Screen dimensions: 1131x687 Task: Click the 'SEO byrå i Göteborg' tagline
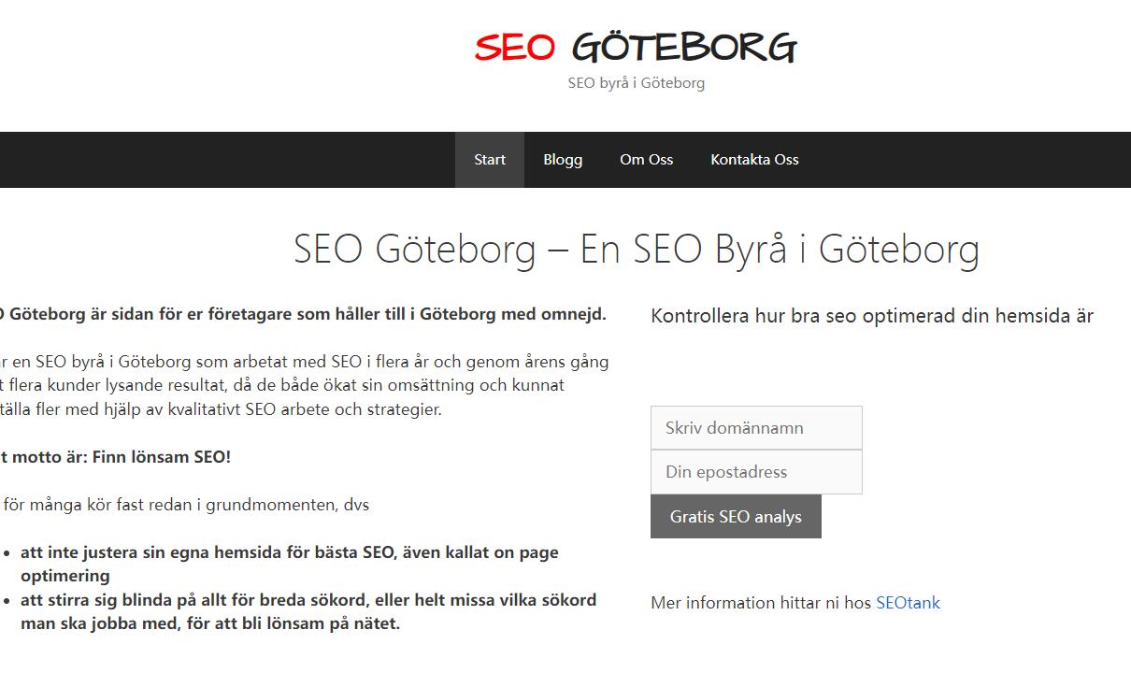click(x=636, y=83)
